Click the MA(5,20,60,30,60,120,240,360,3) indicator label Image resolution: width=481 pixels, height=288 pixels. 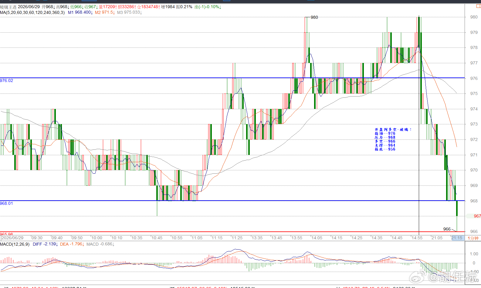(x=32, y=12)
